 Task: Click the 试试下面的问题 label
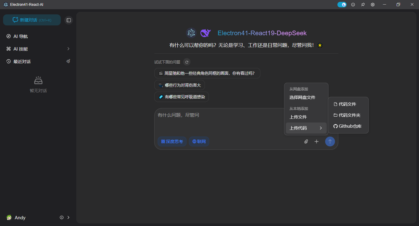coord(167,62)
